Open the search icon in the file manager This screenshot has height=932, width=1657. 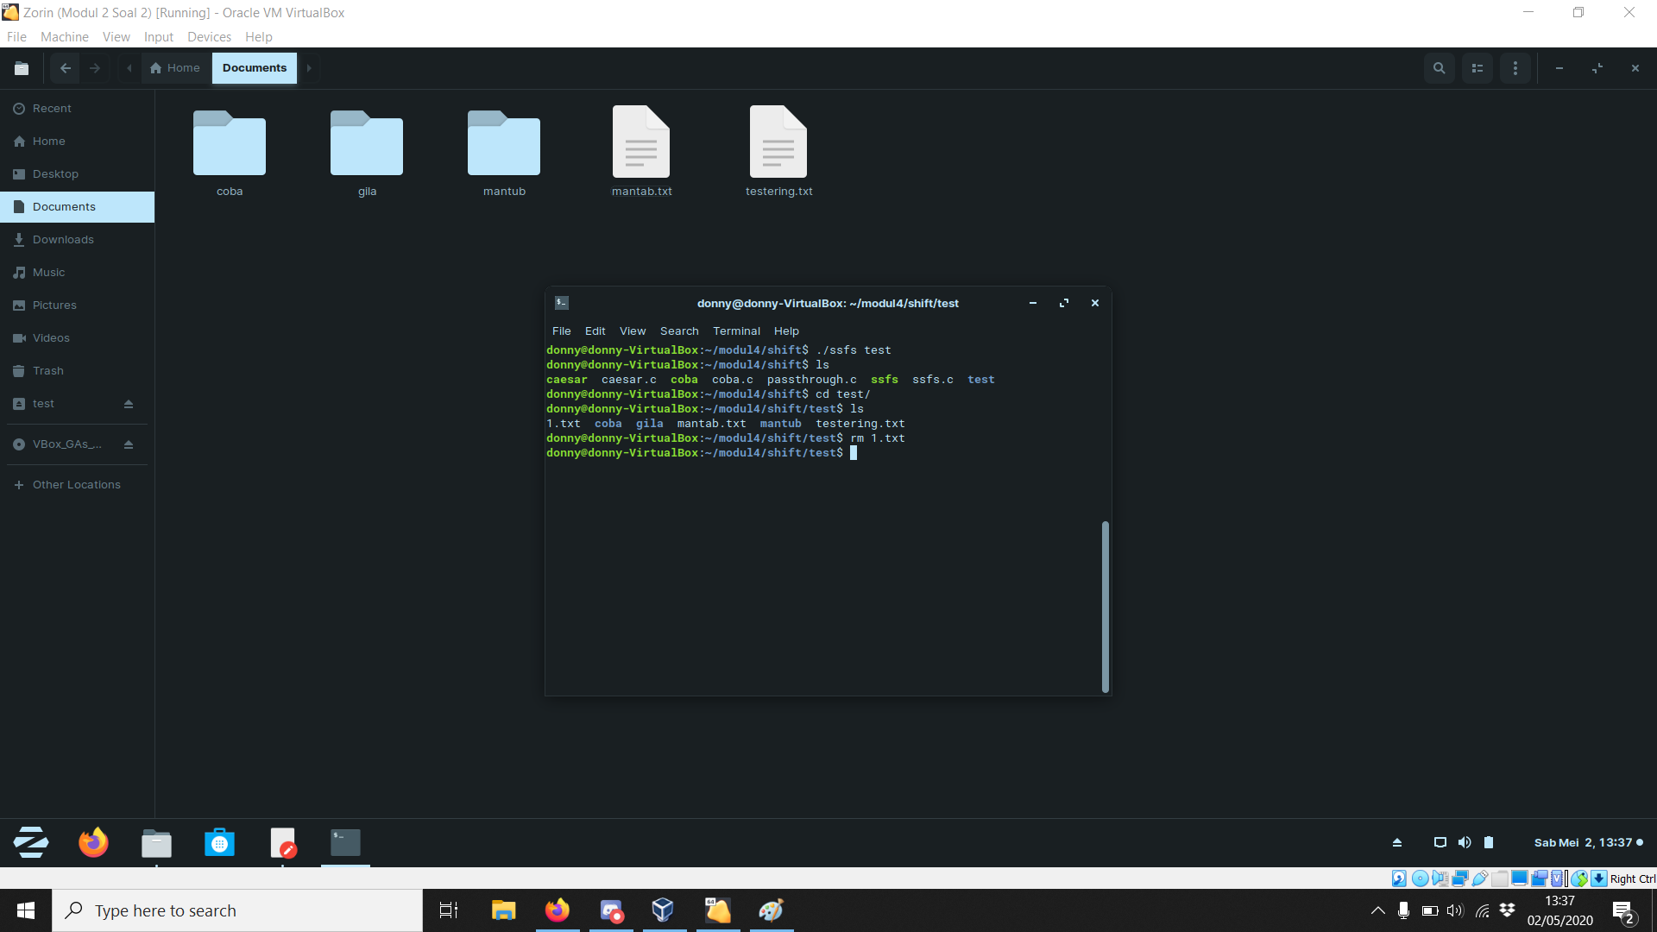coord(1439,67)
